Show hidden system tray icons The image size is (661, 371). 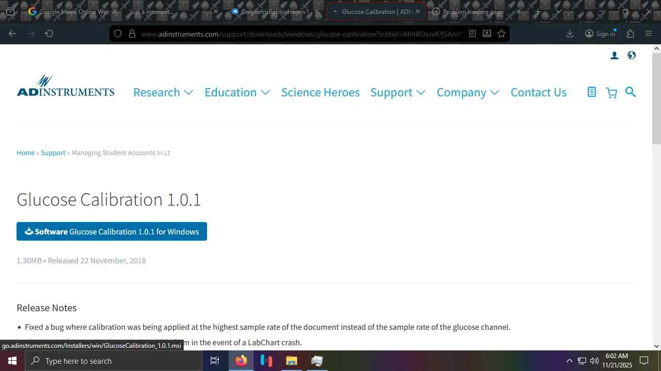(570, 361)
